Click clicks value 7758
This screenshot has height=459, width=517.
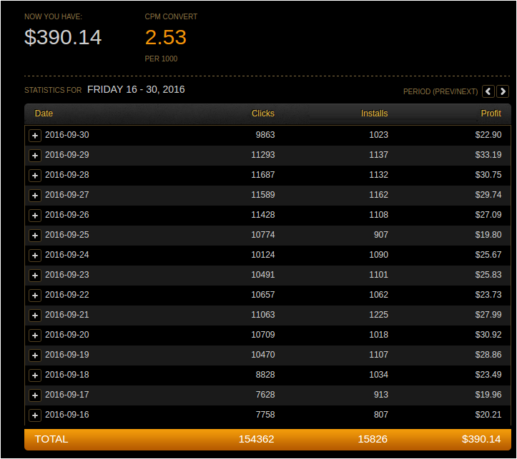(265, 415)
